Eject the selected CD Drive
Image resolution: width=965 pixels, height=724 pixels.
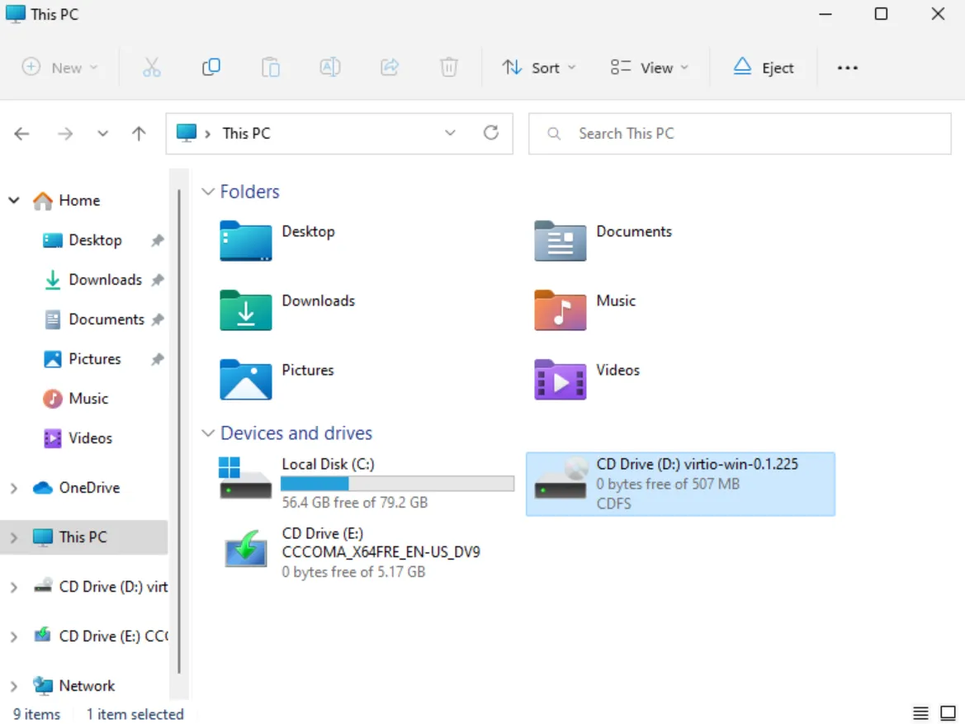click(x=764, y=67)
